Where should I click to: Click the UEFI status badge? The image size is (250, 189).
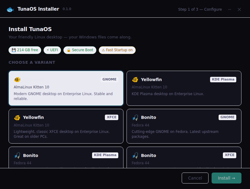pyautogui.click(x=52, y=50)
